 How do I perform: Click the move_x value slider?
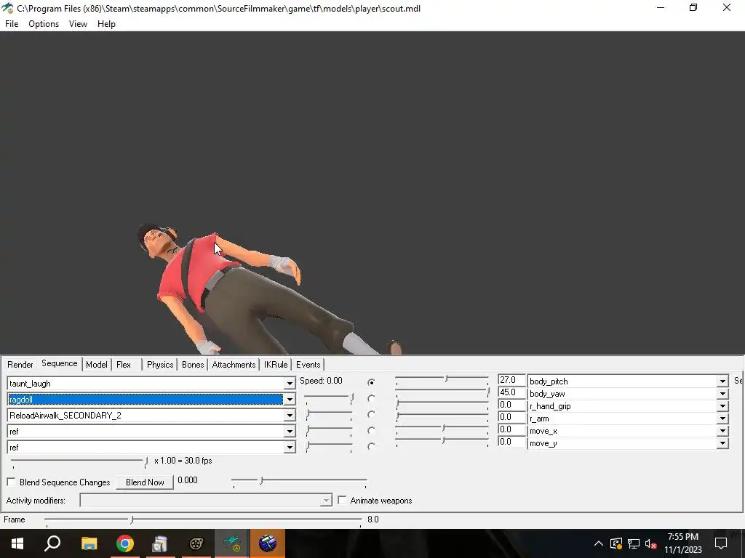pos(442,428)
